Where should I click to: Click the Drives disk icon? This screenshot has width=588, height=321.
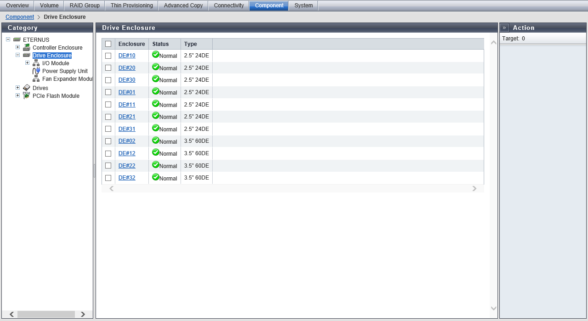(27, 88)
